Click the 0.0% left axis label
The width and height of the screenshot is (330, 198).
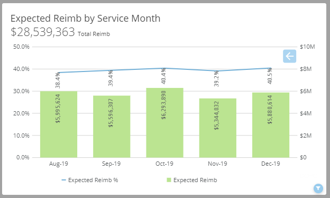point(23,157)
